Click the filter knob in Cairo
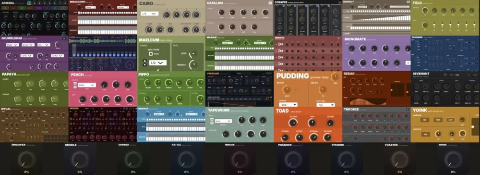This screenshot has width=480, height=175. [149, 30]
